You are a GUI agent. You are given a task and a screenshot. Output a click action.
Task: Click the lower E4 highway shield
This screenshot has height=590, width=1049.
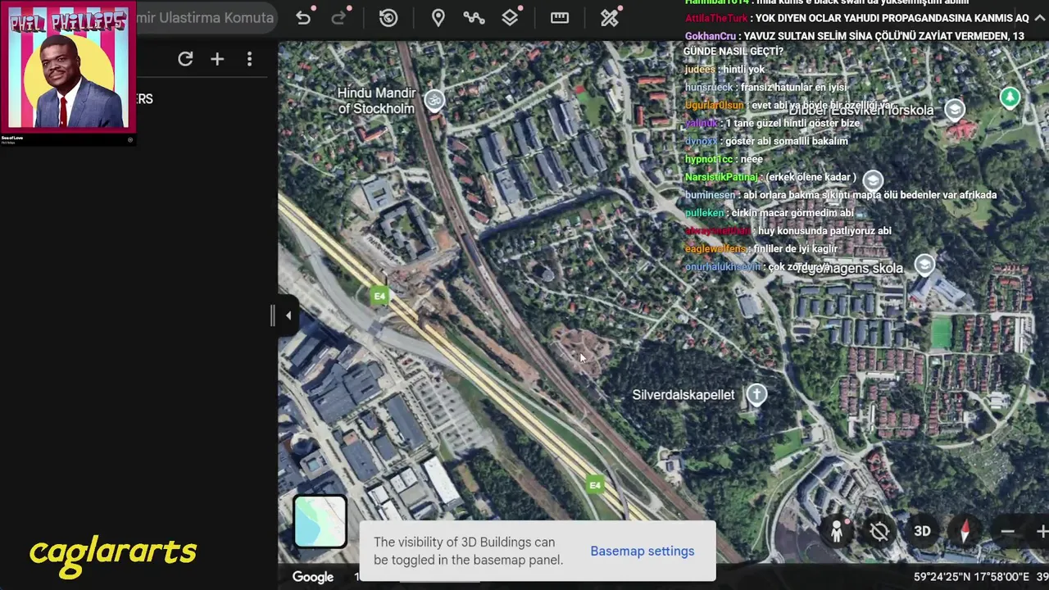point(595,485)
